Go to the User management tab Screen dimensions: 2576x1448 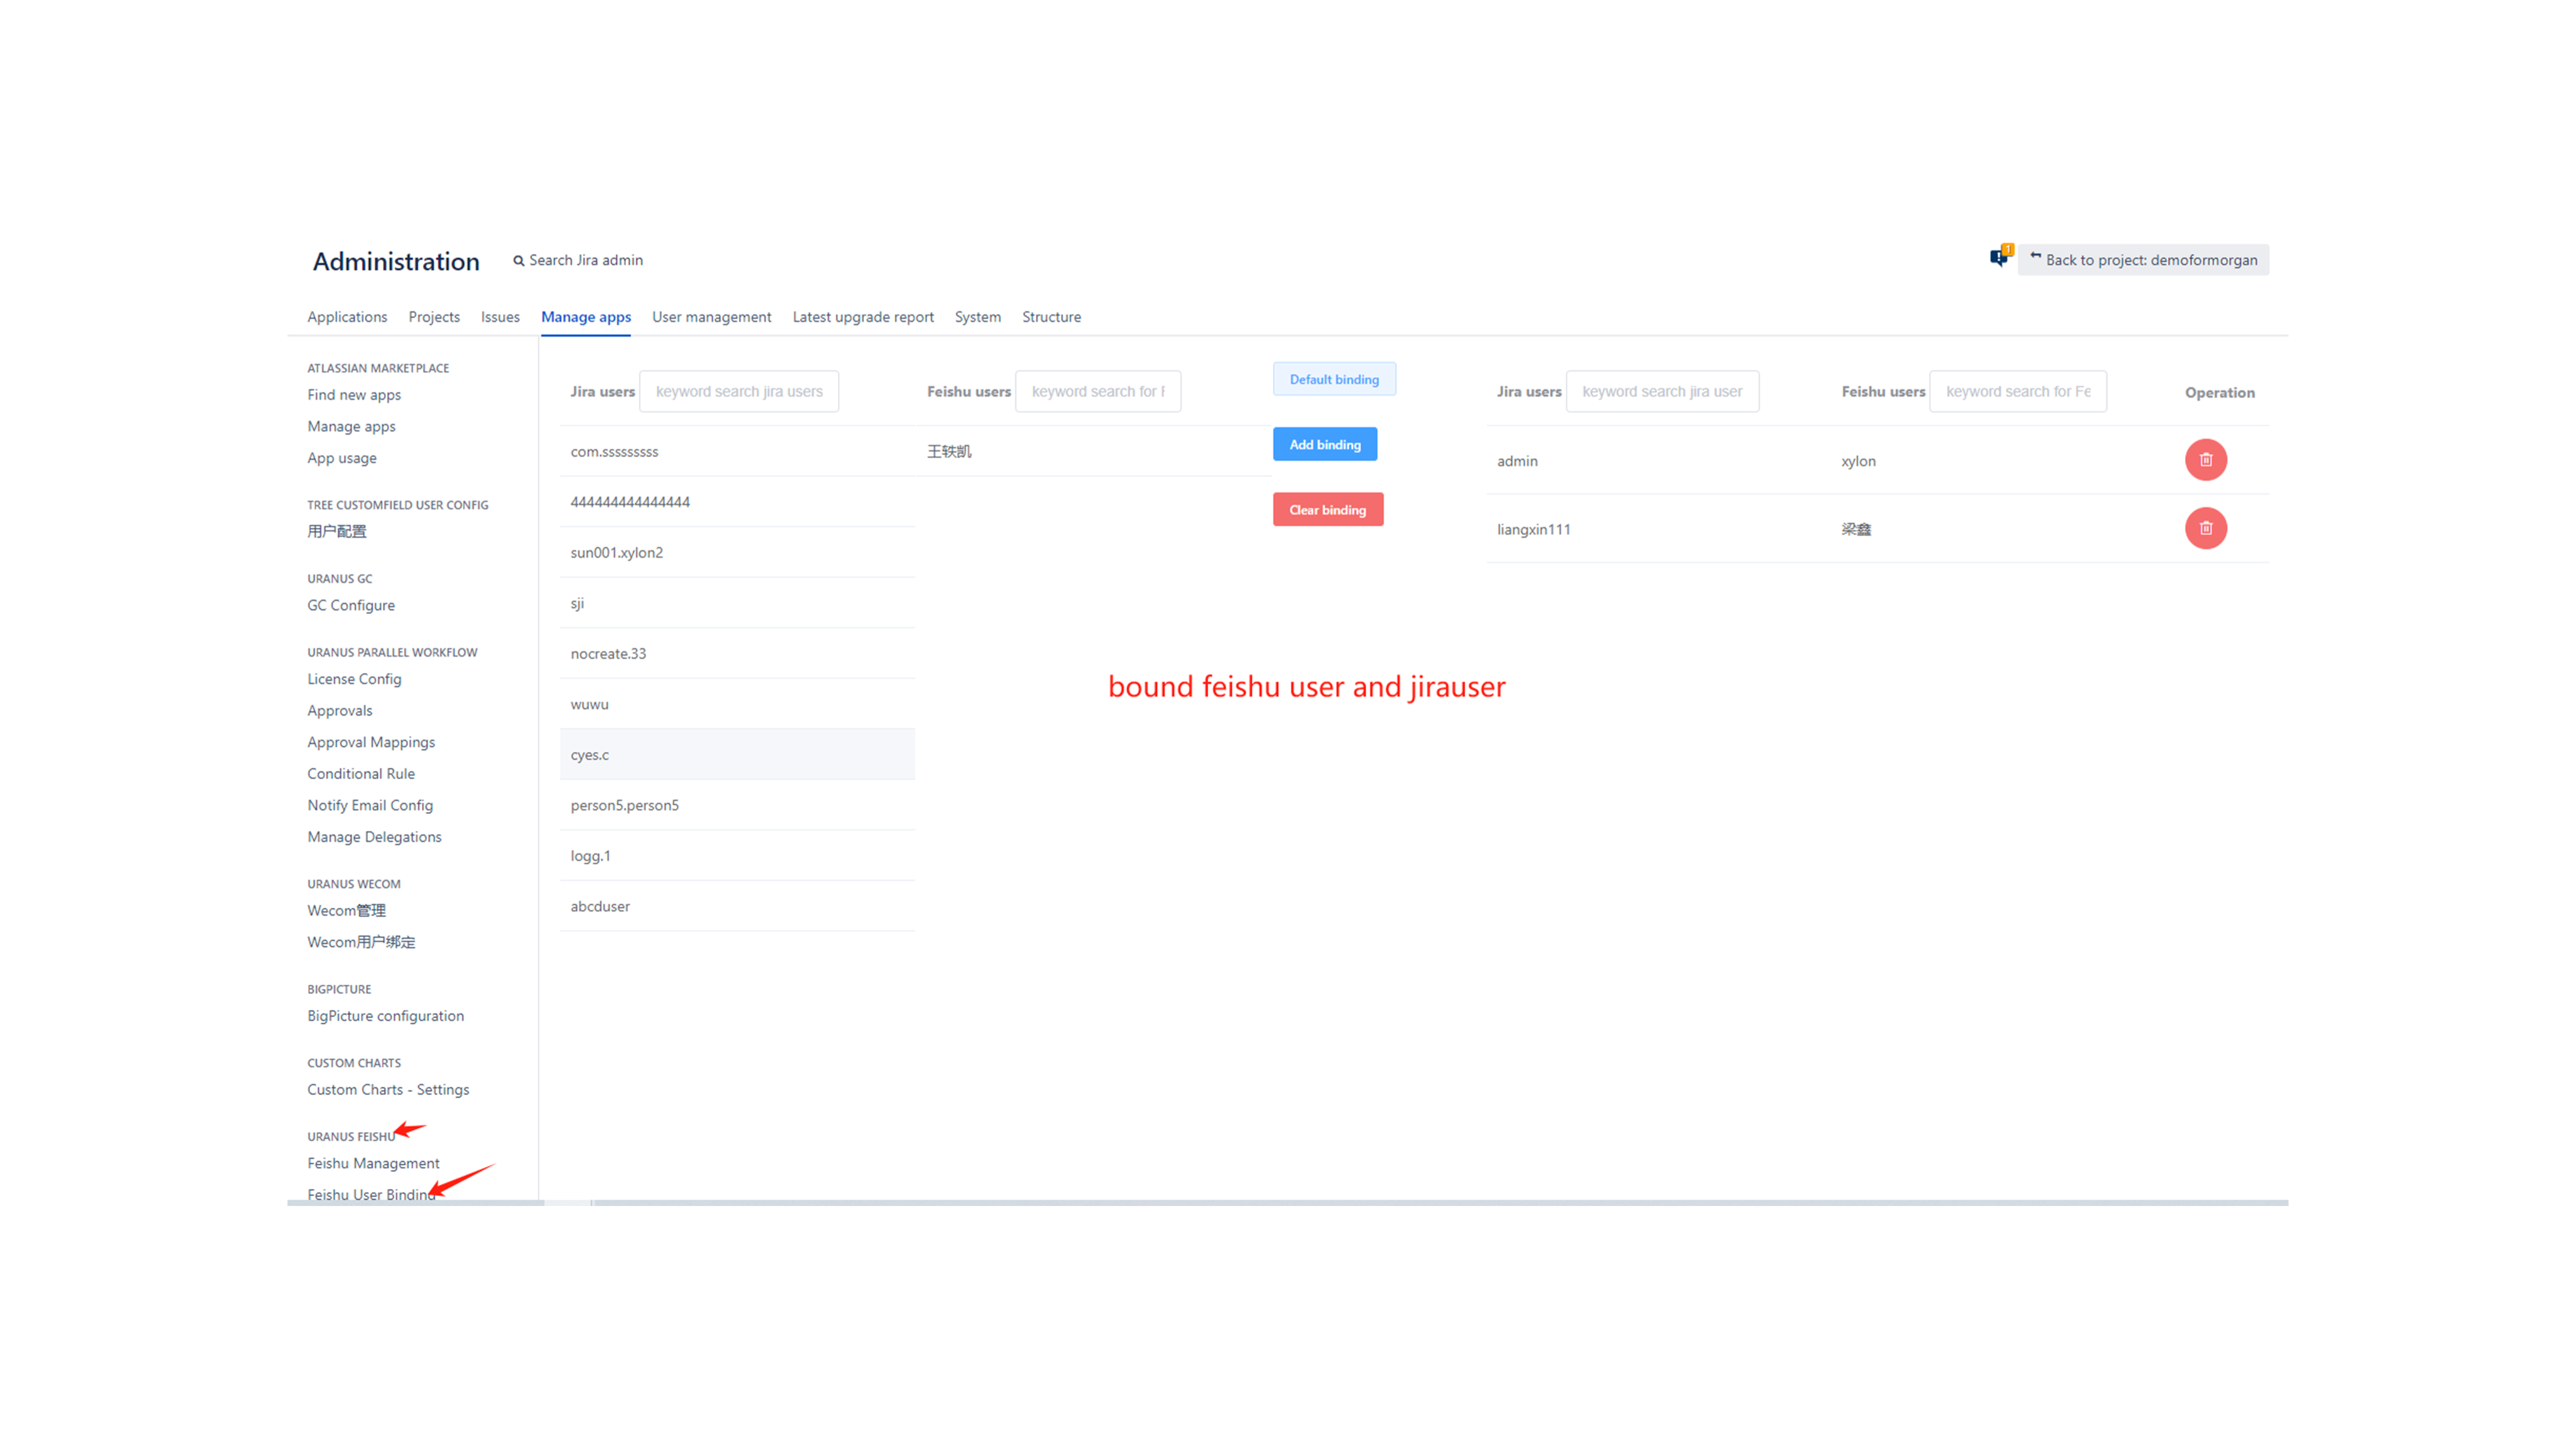coord(712,317)
